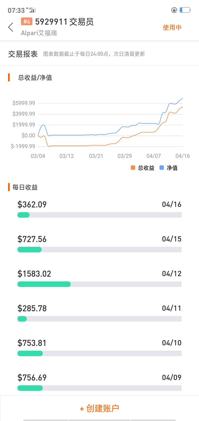The image size is (199, 421).
Task: Open the 5929911 交易员 account title
Action: (64, 22)
